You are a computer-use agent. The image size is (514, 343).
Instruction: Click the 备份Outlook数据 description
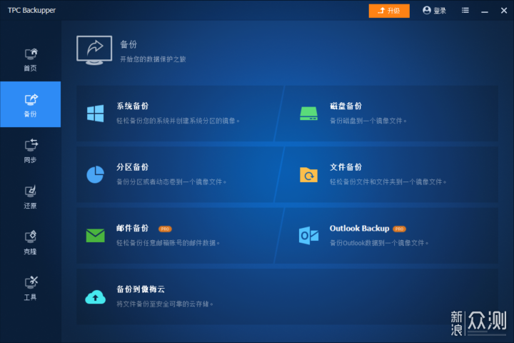point(379,243)
